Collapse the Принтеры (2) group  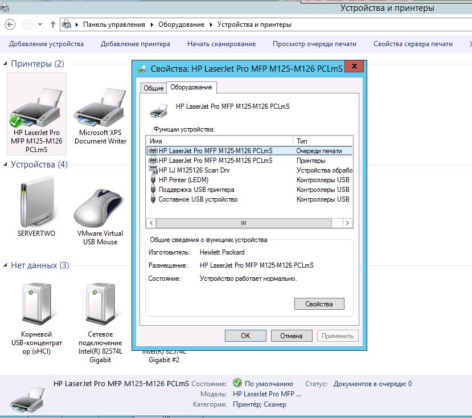[x=5, y=64]
